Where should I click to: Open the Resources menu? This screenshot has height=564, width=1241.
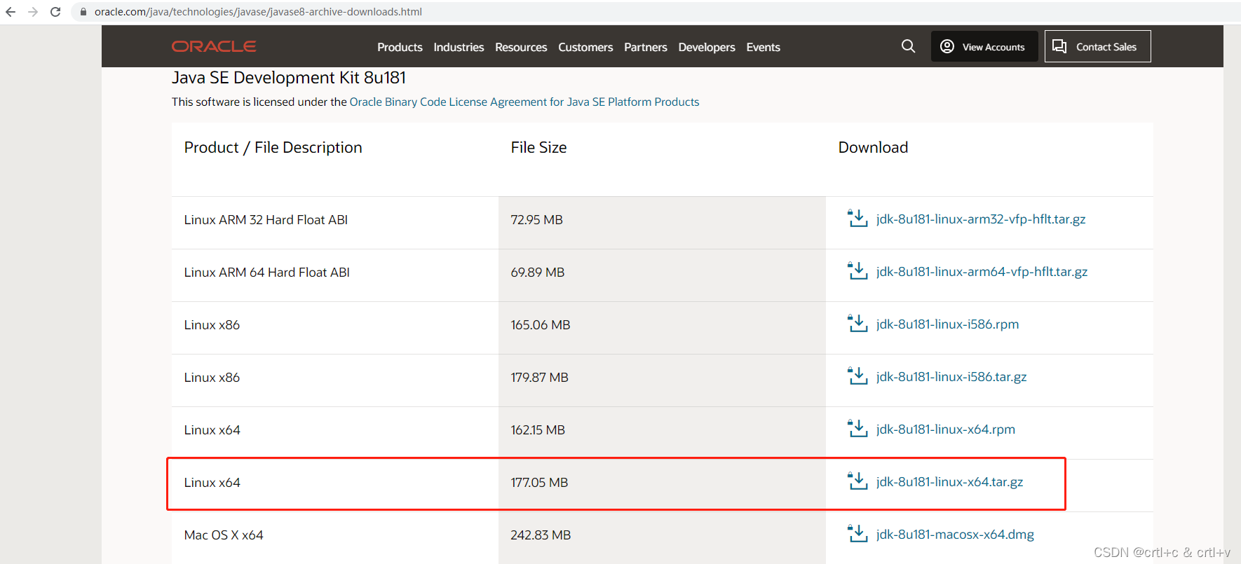[521, 47]
